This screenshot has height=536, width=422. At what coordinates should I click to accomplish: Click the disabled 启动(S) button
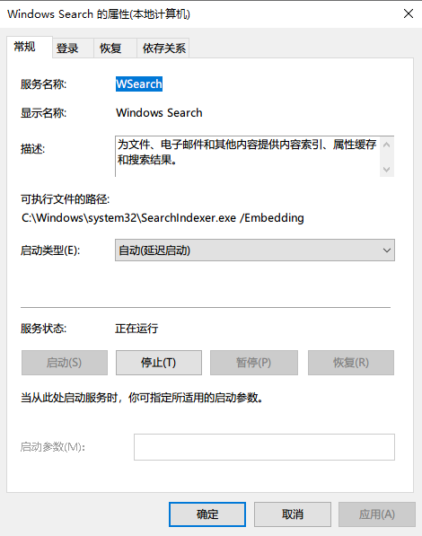point(65,363)
